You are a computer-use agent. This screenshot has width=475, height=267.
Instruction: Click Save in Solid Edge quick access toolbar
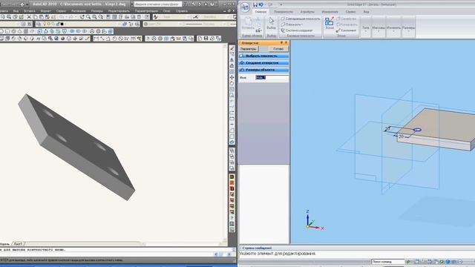[x=255, y=4]
